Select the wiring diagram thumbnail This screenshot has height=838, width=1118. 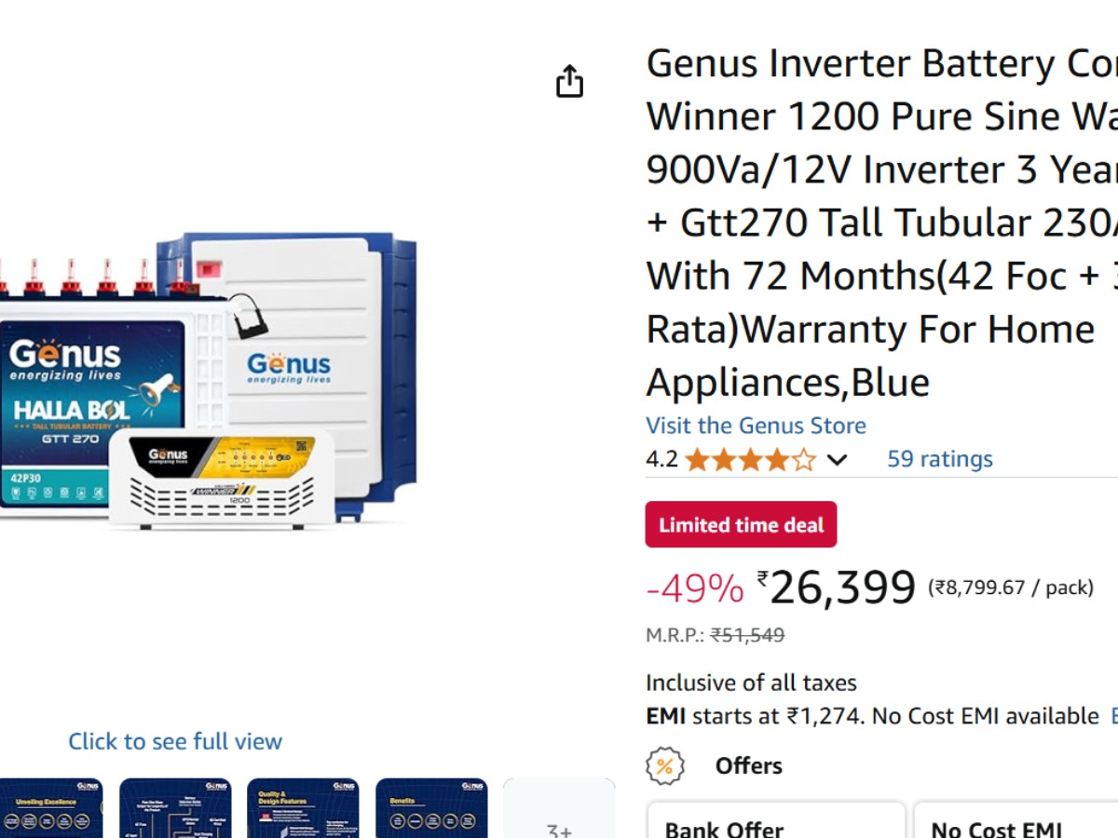coord(175,808)
